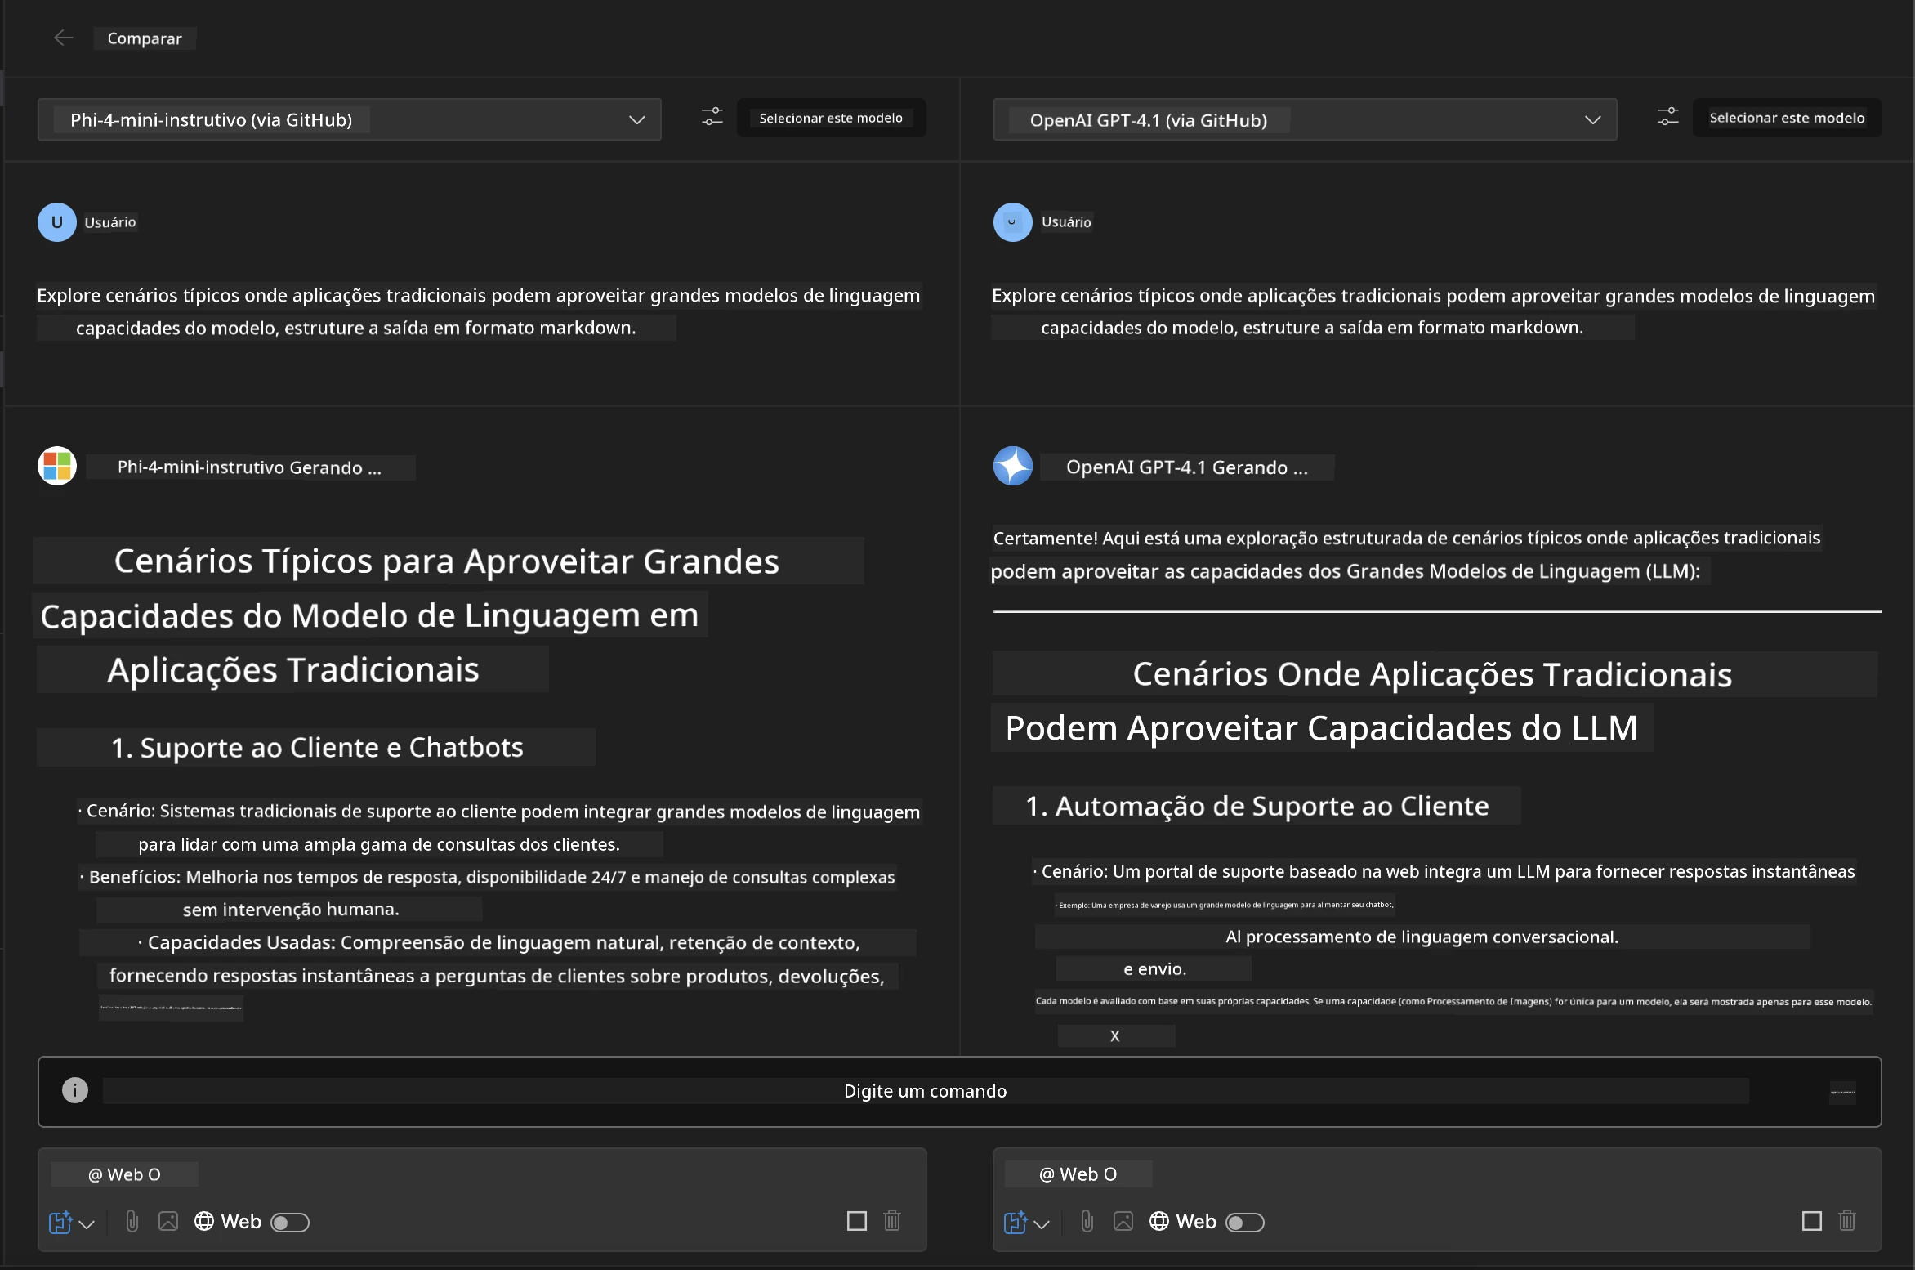Viewport: 1915px width, 1270px height.
Task: Open the OpenAI GPT-4.1 (via GitHub) model dropdown
Action: tap(1305, 119)
